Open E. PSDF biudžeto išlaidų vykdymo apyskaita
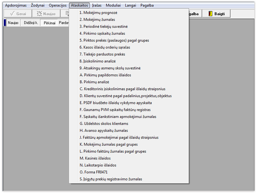 point(129,103)
